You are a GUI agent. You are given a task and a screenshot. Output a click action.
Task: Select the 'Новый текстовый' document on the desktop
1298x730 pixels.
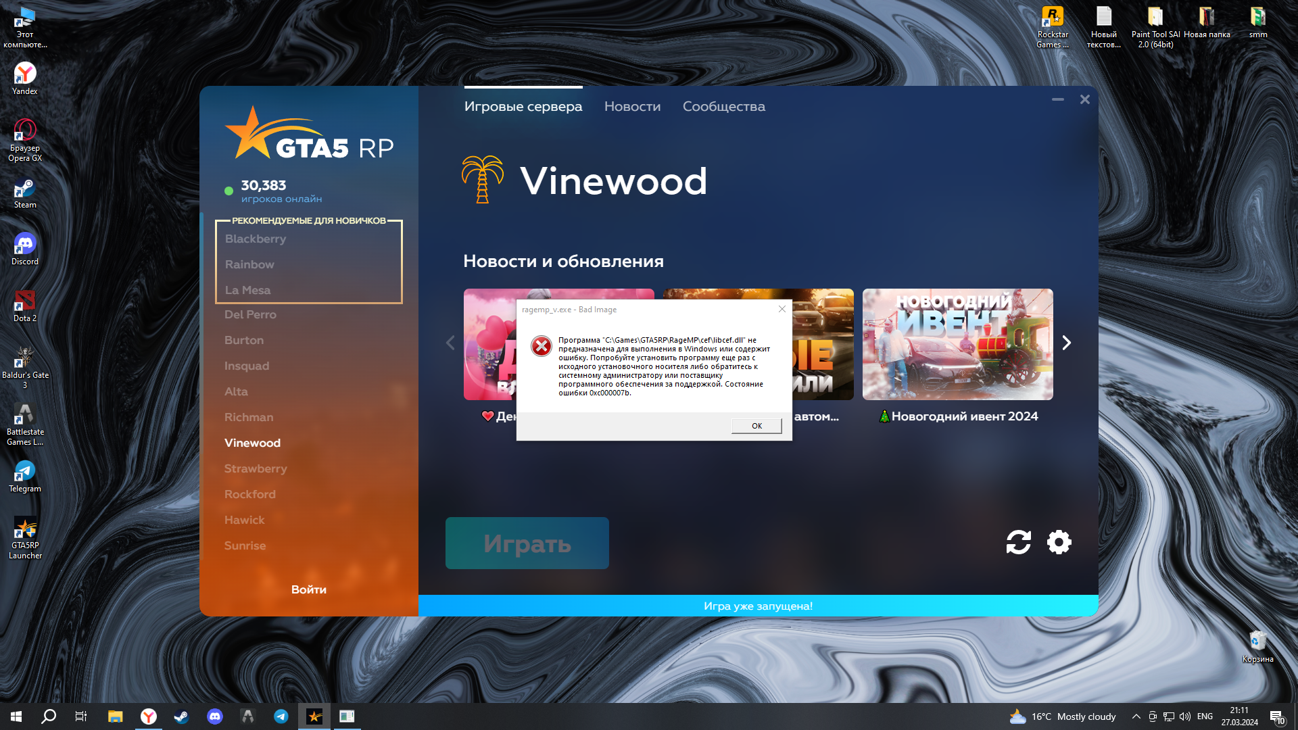(1103, 27)
